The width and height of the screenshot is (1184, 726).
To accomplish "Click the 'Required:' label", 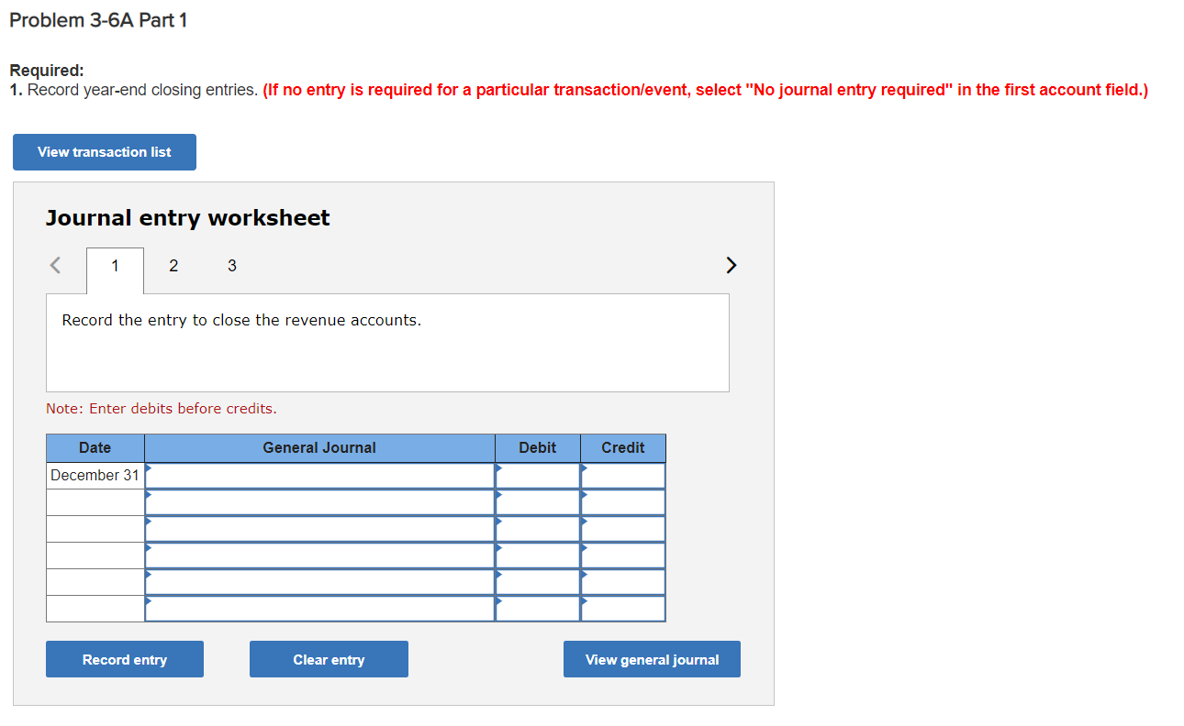I will (47, 71).
